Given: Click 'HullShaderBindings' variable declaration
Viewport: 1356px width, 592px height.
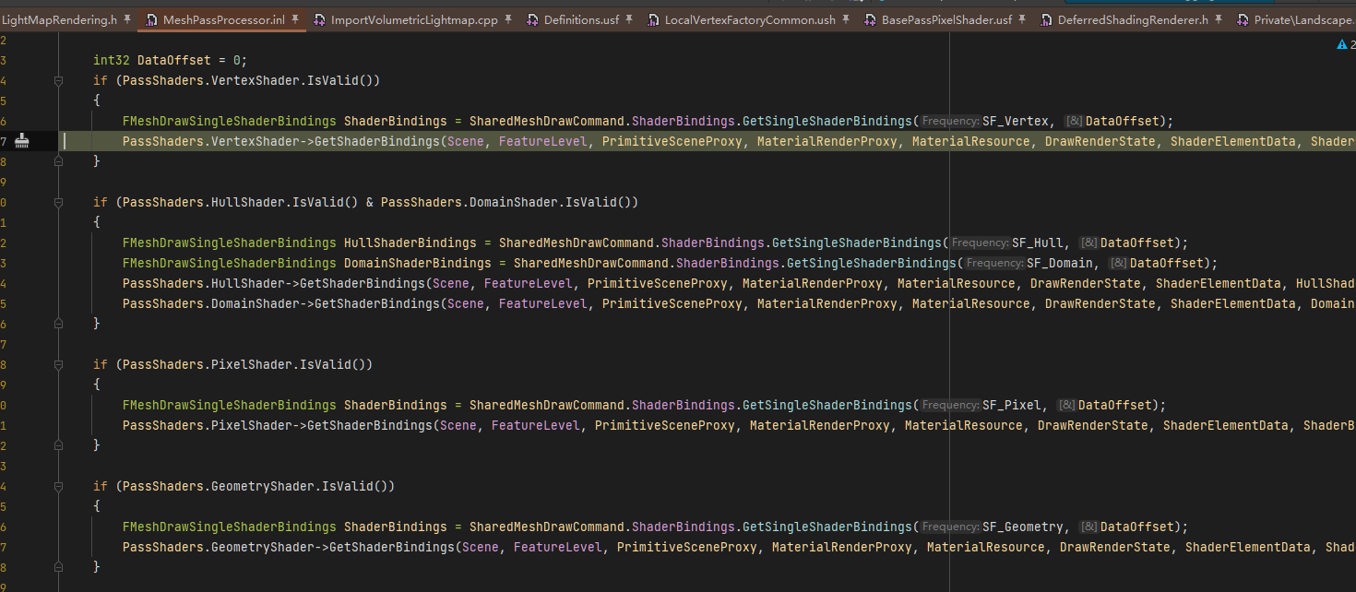Looking at the screenshot, I should pyautogui.click(x=410, y=243).
